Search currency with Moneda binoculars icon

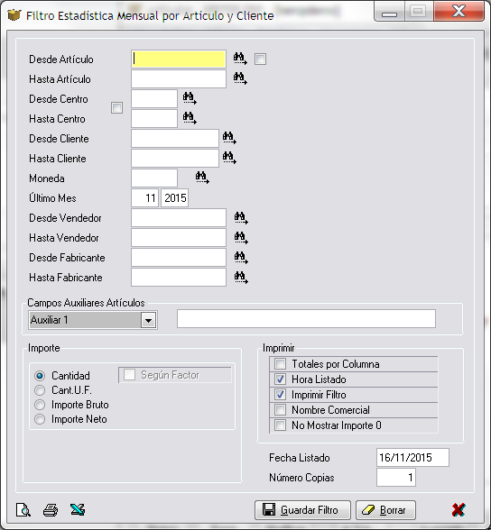pos(202,177)
